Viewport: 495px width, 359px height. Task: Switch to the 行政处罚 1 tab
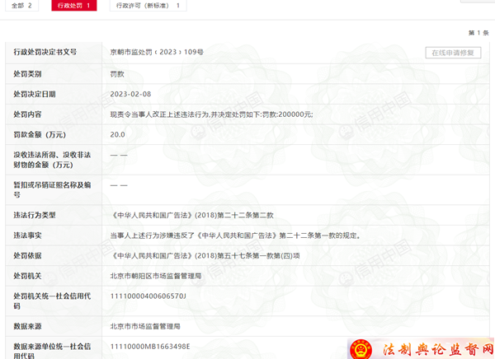click(74, 6)
